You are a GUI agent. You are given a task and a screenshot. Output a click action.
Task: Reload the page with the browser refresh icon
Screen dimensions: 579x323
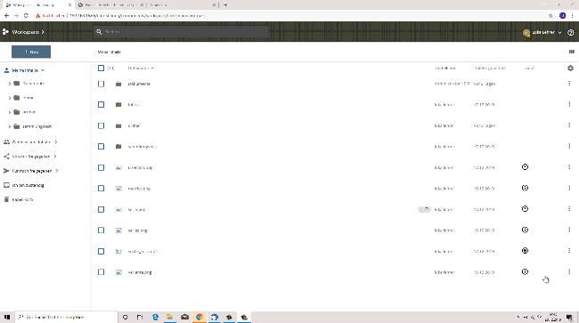click(26, 15)
